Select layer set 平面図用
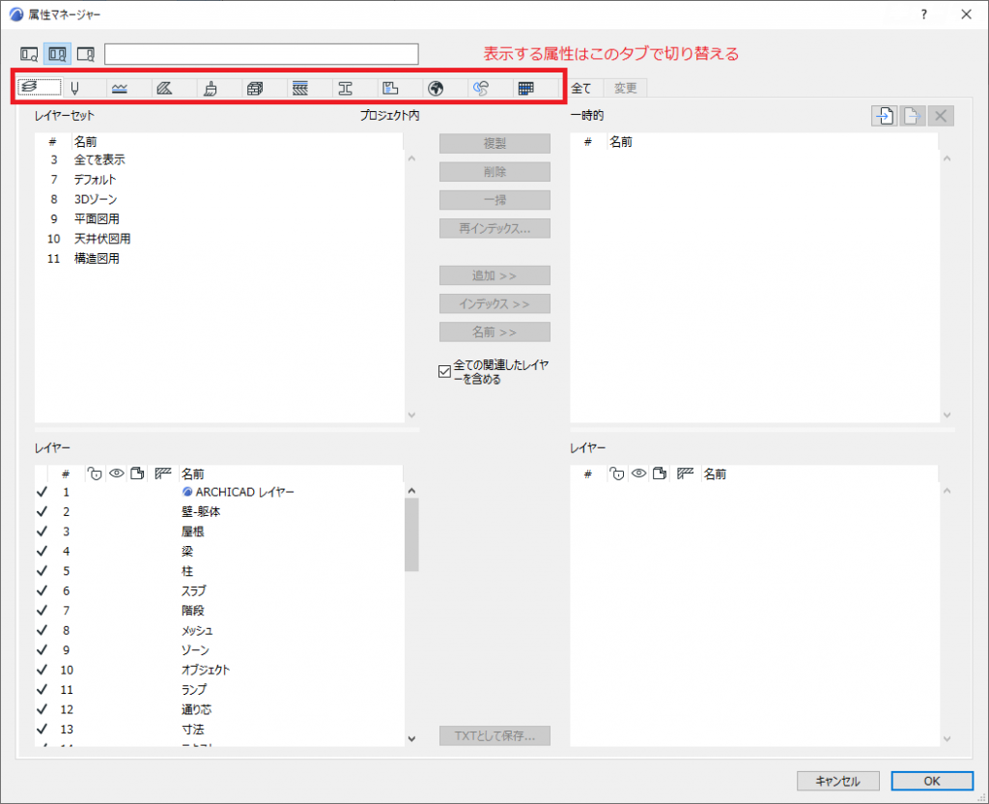989x804 pixels. pos(219,219)
